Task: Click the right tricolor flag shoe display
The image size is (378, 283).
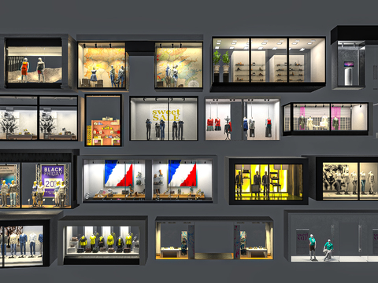Action: coord(182,181)
